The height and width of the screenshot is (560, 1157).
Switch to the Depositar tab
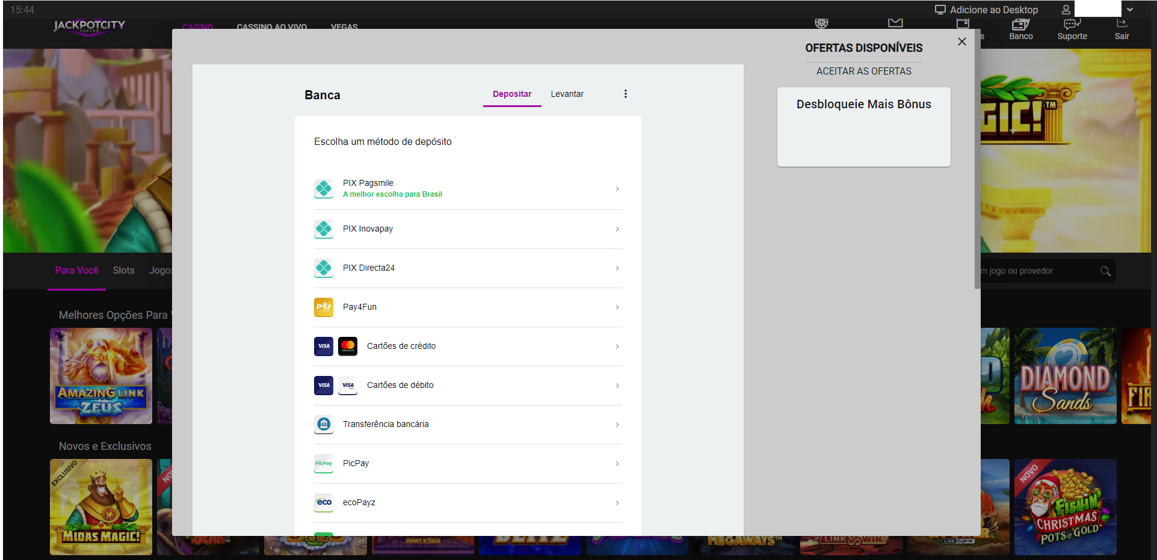click(512, 94)
